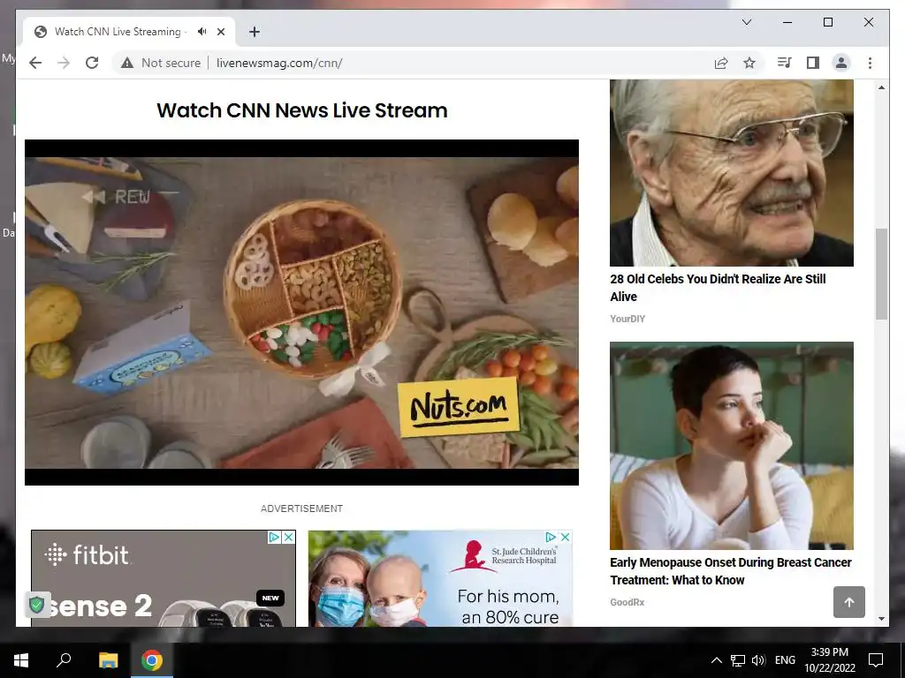
Task: Open Early Menopause Onset article link
Action: point(731,571)
